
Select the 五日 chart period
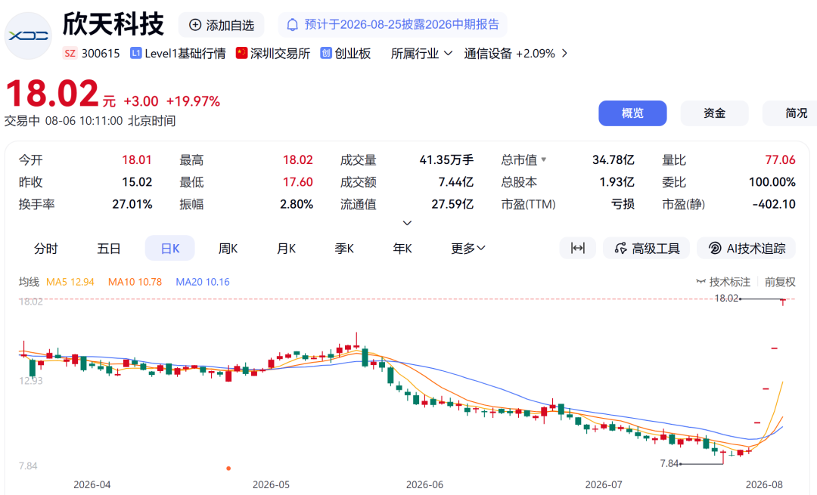108,249
